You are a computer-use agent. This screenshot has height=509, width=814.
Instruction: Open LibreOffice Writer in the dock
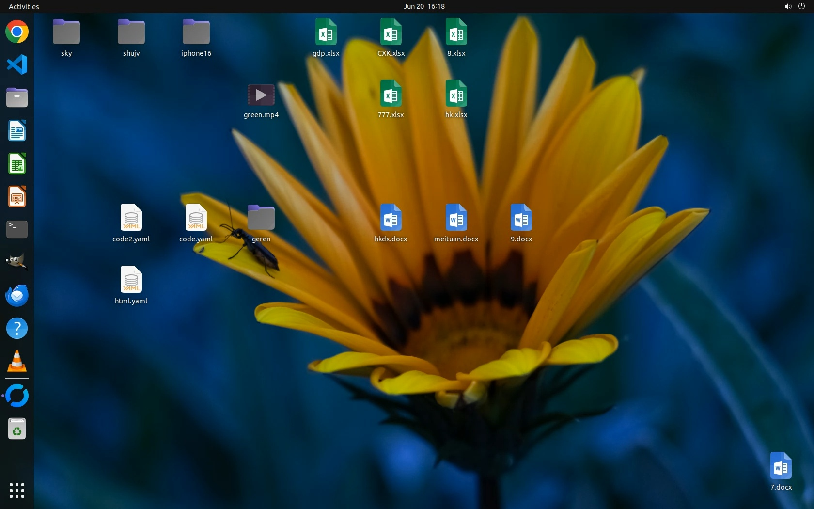tap(17, 130)
